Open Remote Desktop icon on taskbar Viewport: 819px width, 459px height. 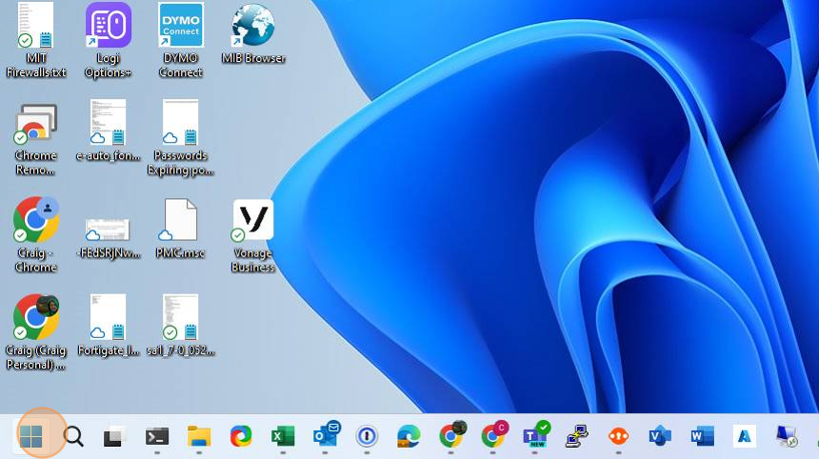(786, 436)
